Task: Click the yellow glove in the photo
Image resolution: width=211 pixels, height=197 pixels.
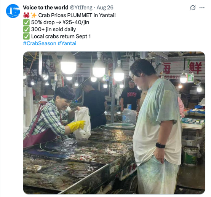Action: point(76,126)
